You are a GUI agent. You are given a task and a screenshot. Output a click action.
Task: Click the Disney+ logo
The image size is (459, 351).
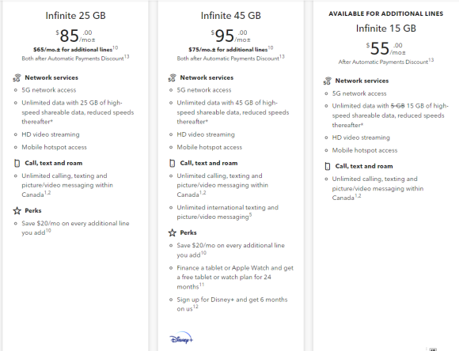click(x=181, y=338)
